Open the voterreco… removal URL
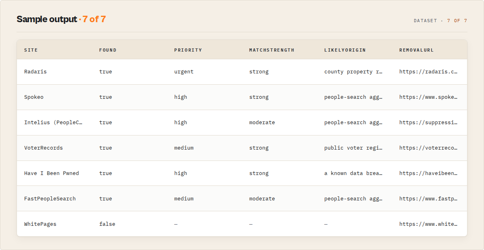 pyautogui.click(x=428, y=148)
